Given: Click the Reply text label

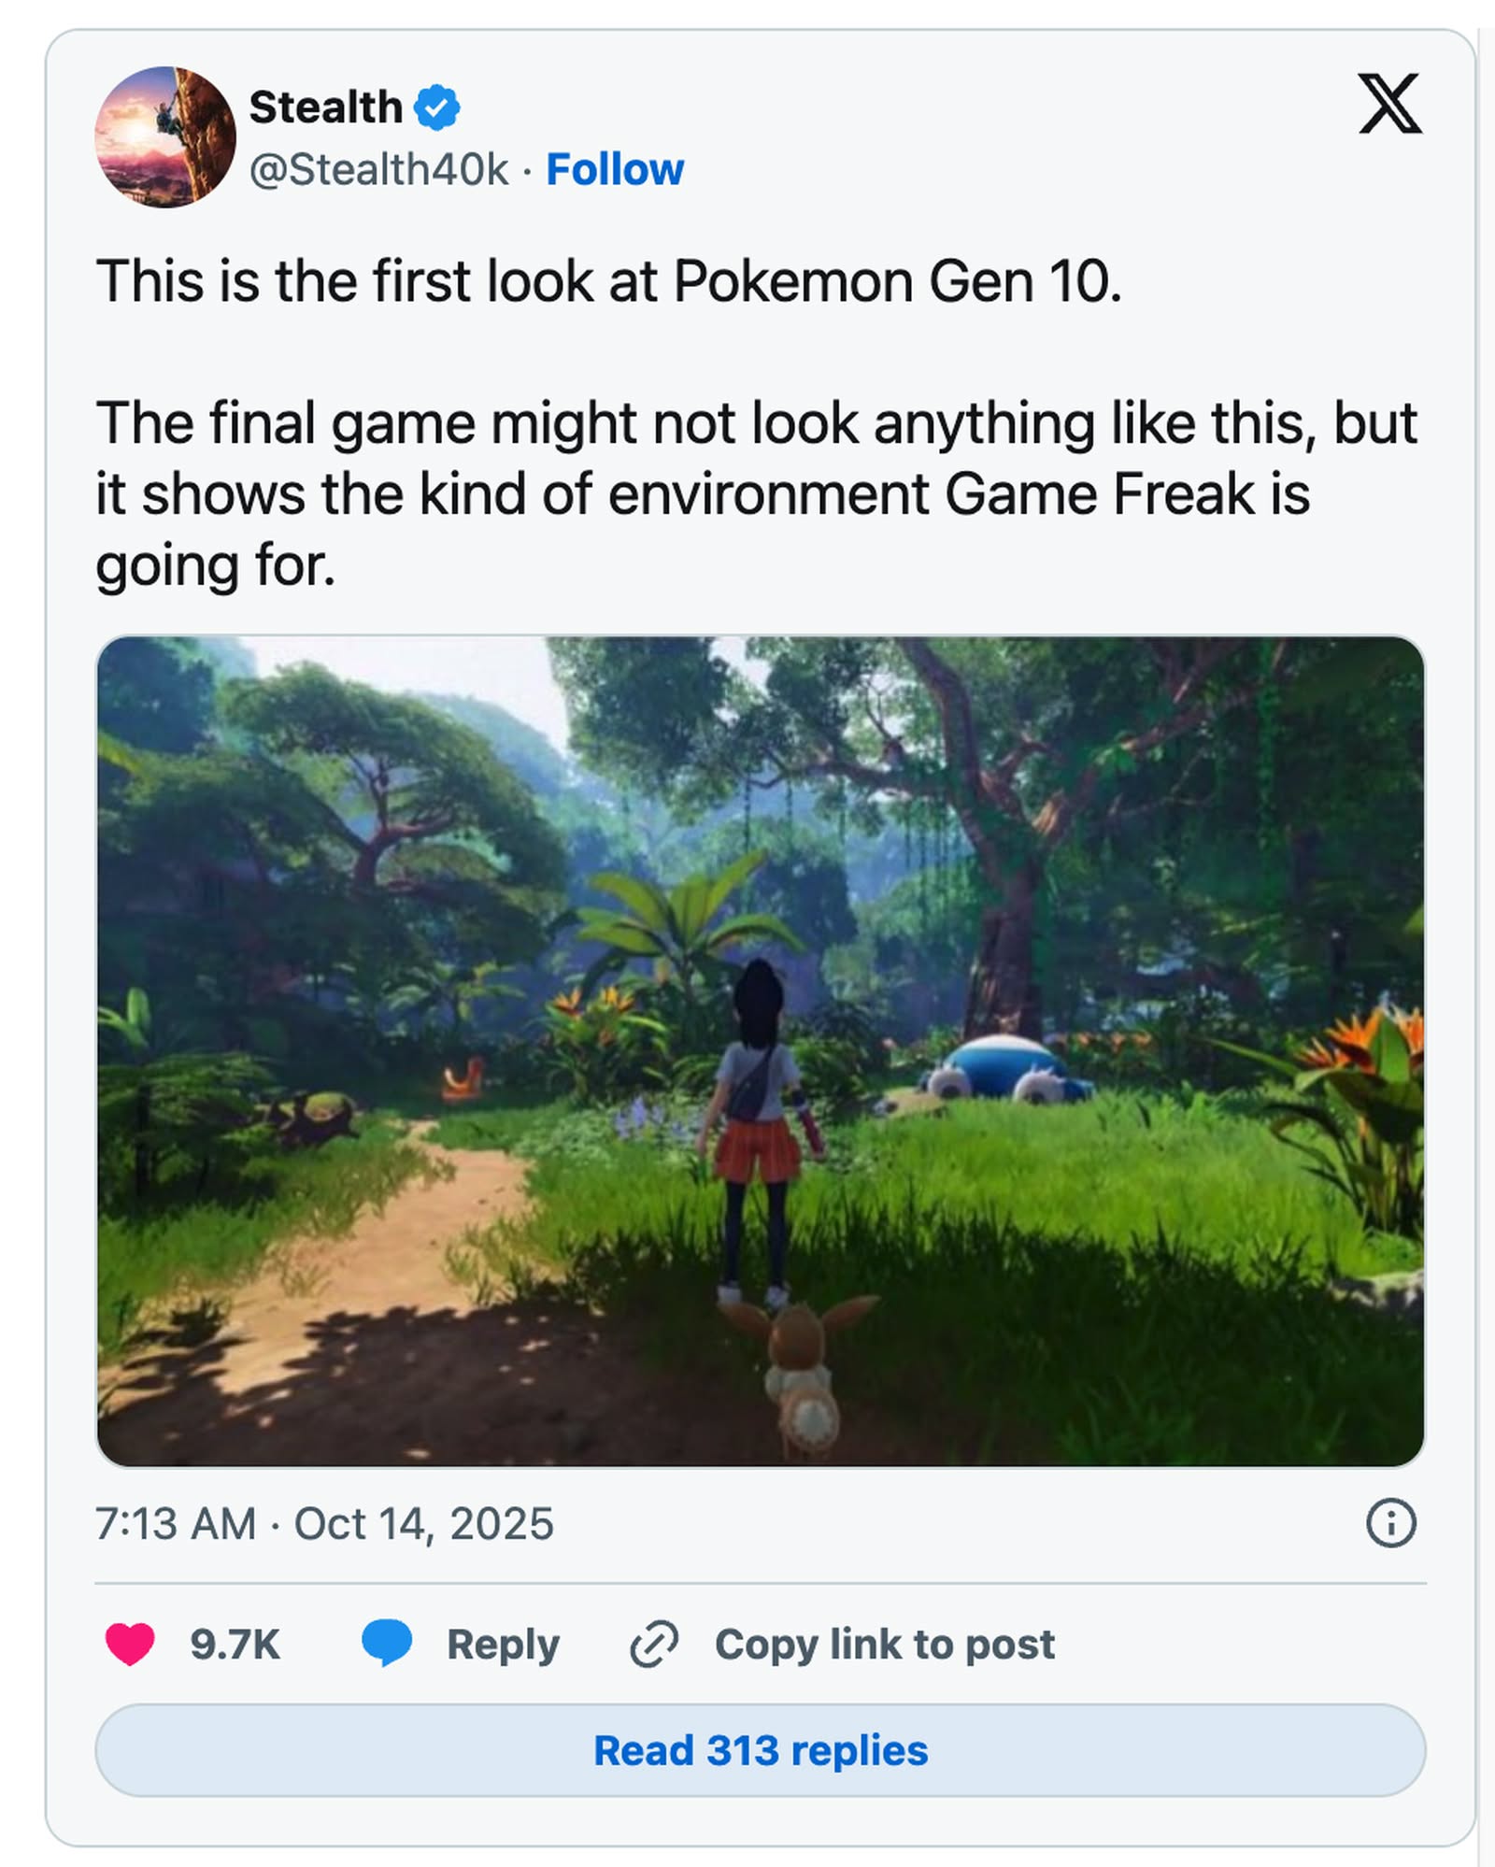Looking at the screenshot, I should pos(503,1645).
